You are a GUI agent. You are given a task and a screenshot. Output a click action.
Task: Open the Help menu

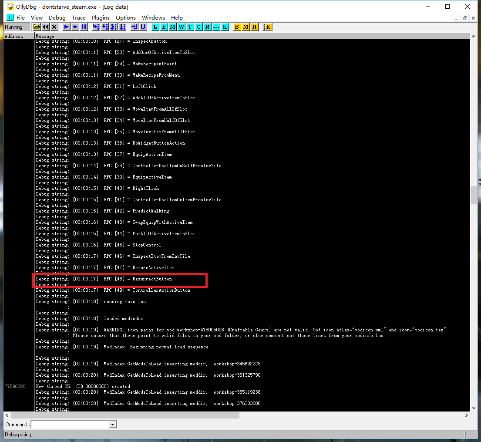pyautogui.click(x=177, y=18)
